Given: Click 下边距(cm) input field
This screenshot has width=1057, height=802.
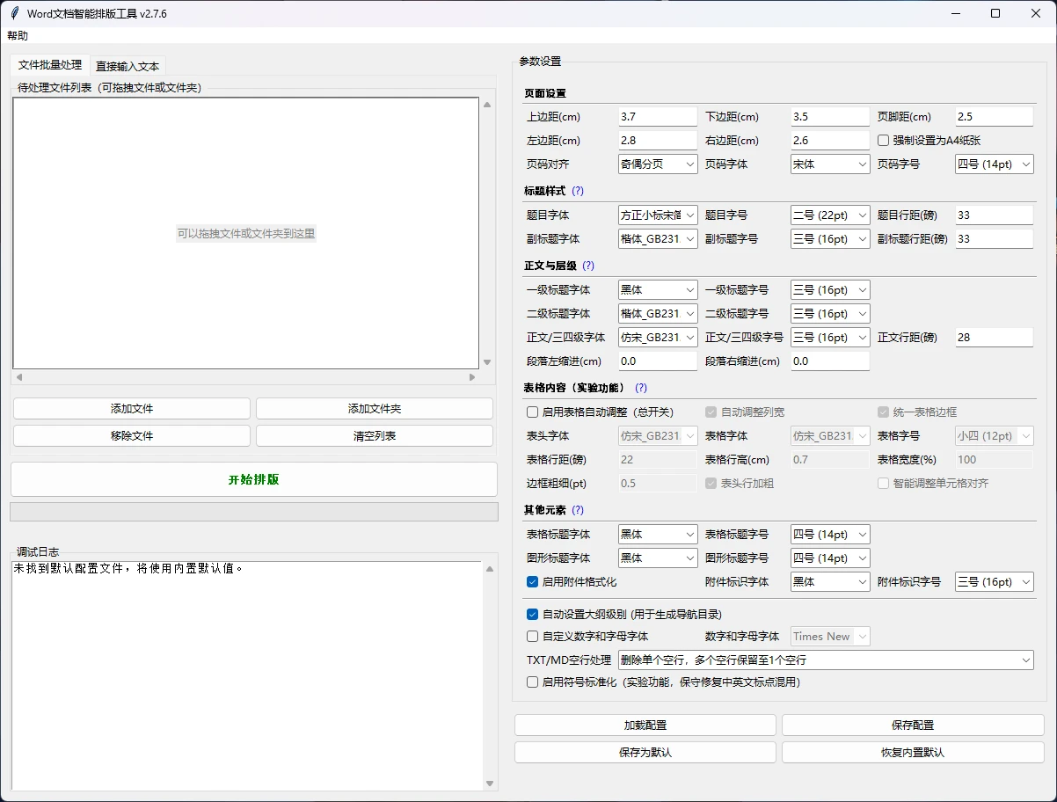Looking at the screenshot, I should (830, 116).
